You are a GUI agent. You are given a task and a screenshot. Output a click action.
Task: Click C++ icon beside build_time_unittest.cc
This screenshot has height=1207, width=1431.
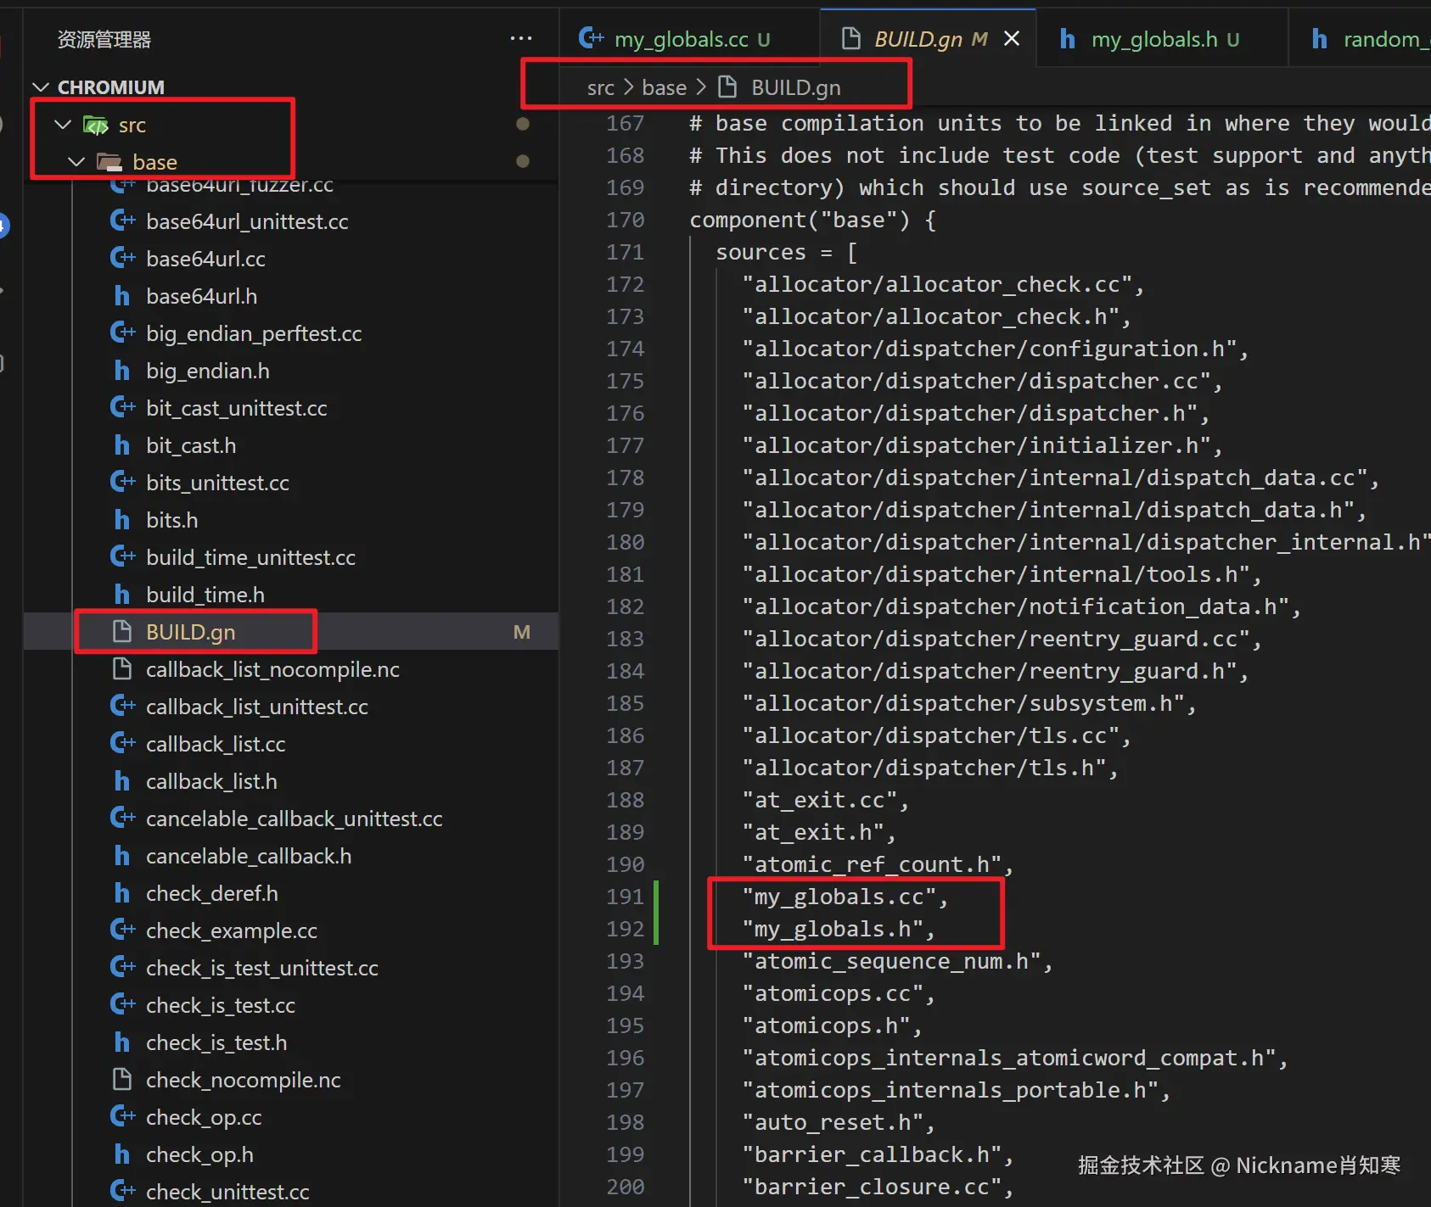[122, 557]
